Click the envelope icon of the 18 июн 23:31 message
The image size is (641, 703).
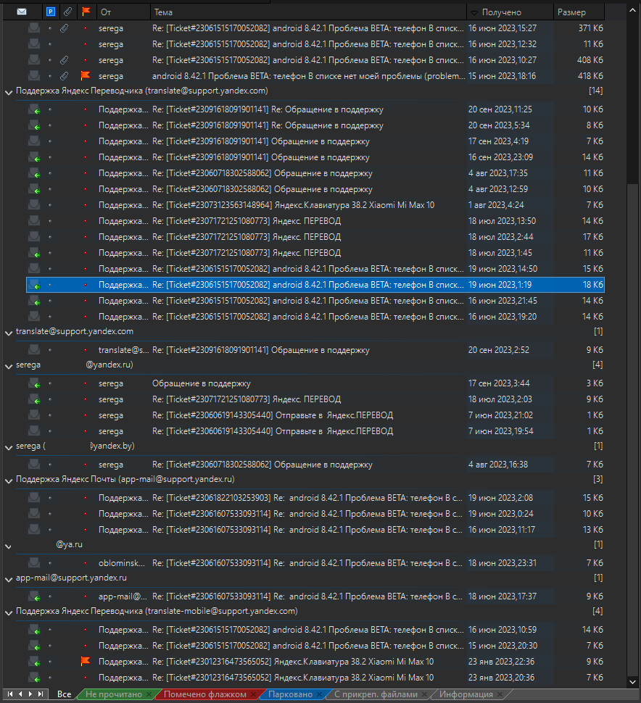click(x=34, y=562)
